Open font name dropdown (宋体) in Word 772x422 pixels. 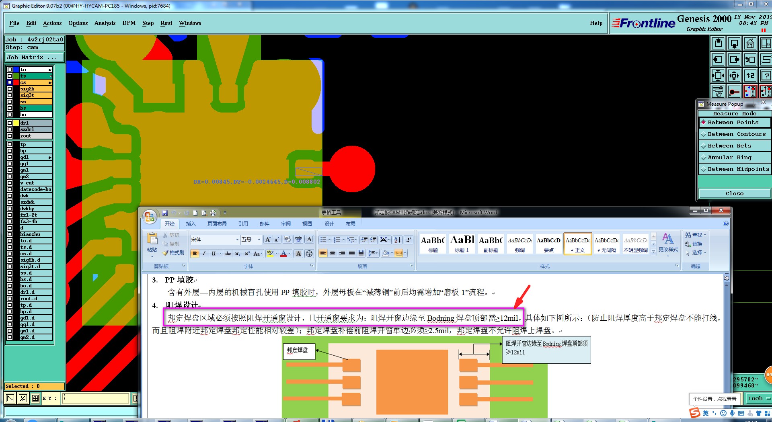[237, 240]
